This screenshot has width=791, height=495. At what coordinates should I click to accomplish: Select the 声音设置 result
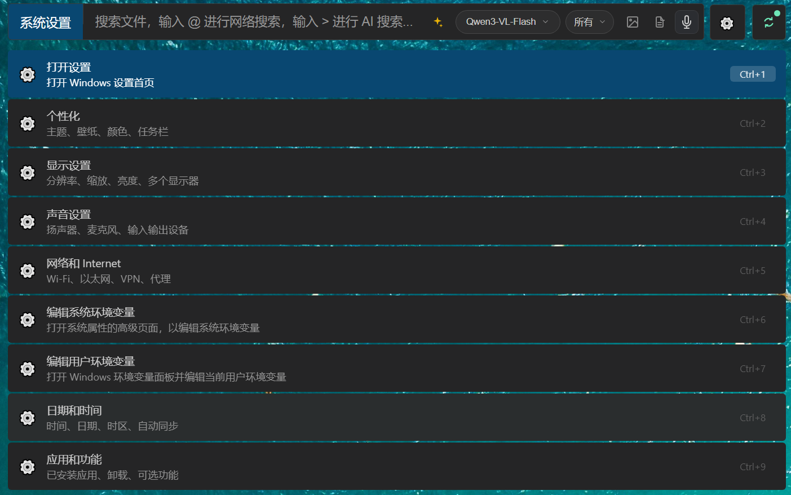(x=397, y=222)
